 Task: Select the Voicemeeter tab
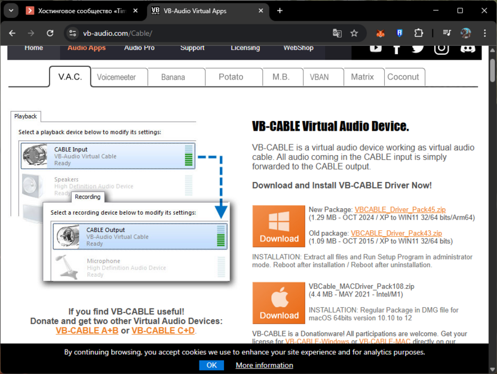pos(116,77)
